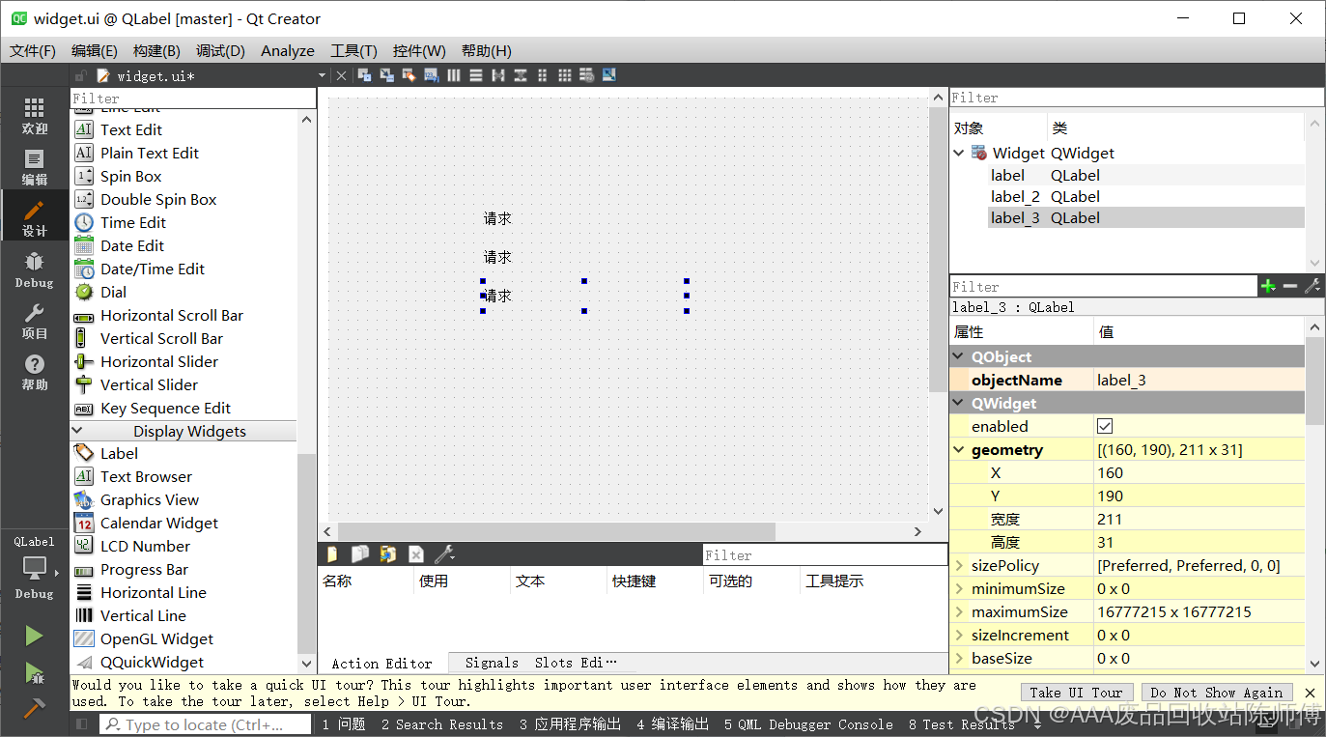This screenshot has height=737, width=1326.
Task: Switch to 编辑 edit mode
Action: pos(35,167)
